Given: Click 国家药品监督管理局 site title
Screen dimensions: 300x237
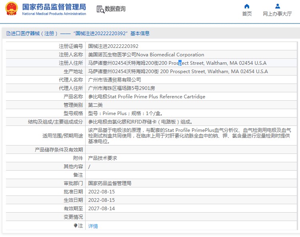Looking at the screenshot, I should click(54, 7).
